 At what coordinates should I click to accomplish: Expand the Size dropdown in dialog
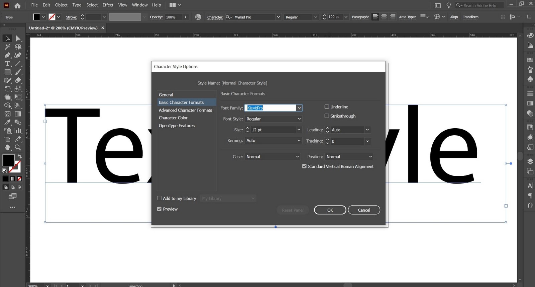(x=299, y=130)
